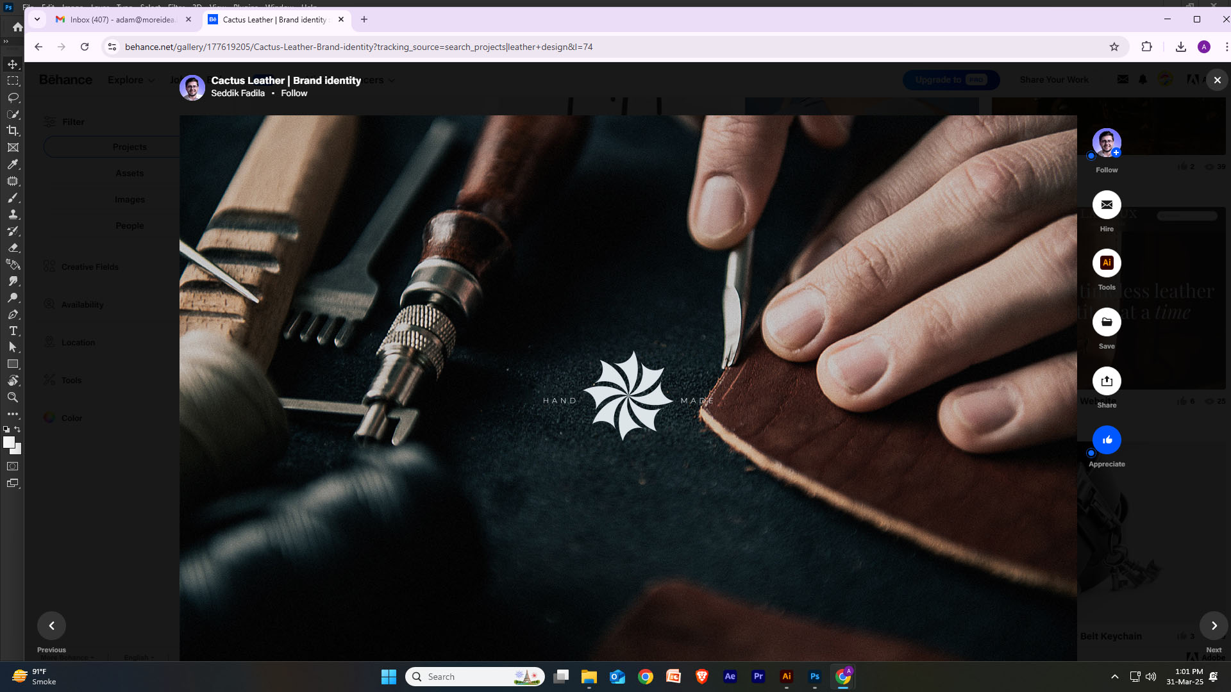Click the Hire envelope icon
Viewport: 1231px width, 692px height.
[x=1107, y=205]
